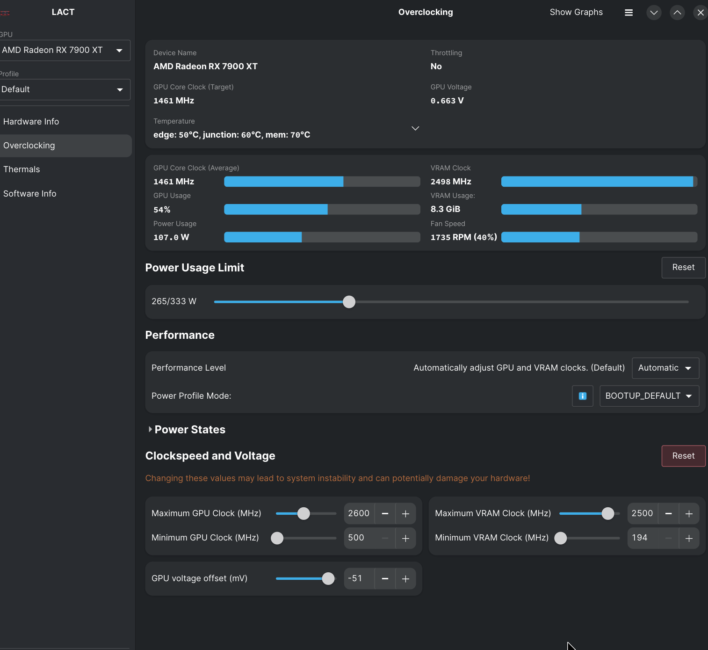Click the GPU voltage offset value field

coord(359,578)
